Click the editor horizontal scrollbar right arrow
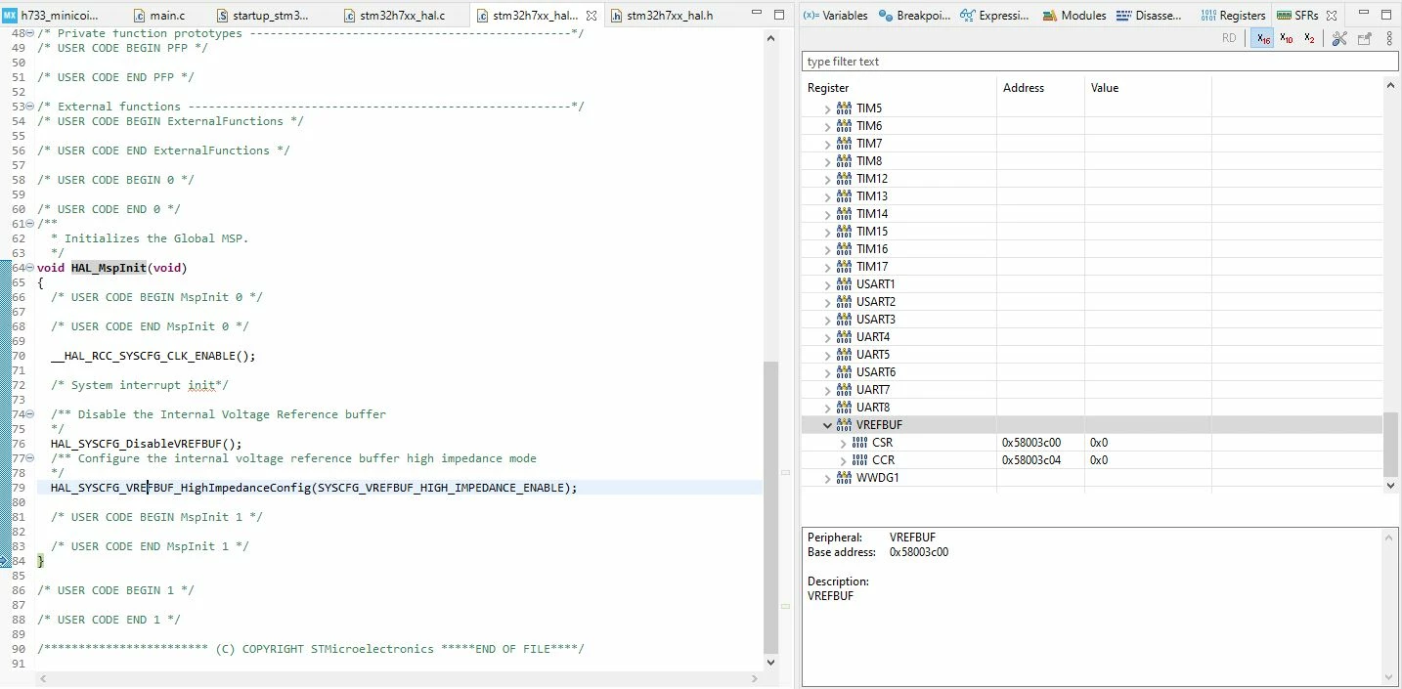The image size is (1402, 689). coord(754,679)
